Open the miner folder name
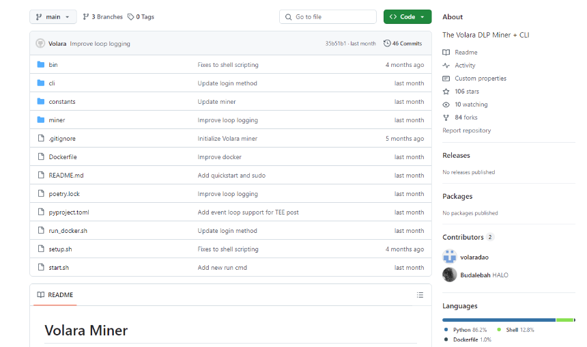 click(x=57, y=120)
